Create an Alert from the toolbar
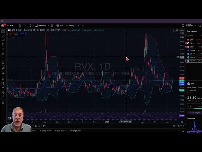Image resolution: width=202 pixels, height=152 pixels. coord(60,26)
